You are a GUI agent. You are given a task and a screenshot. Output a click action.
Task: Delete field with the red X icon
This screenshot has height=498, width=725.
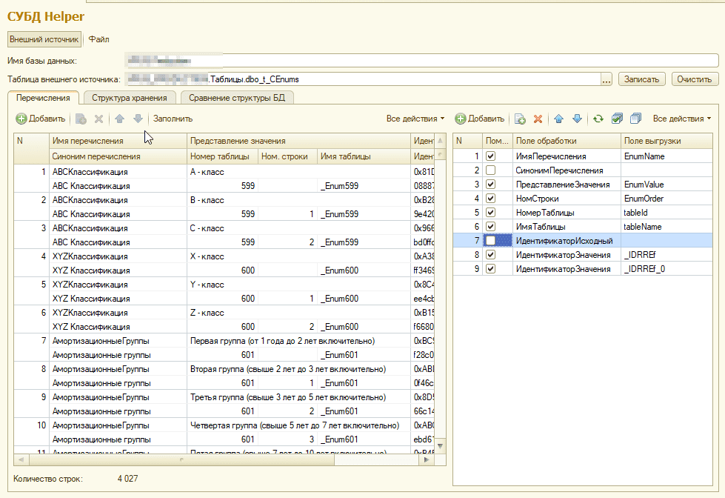tap(538, 119)
